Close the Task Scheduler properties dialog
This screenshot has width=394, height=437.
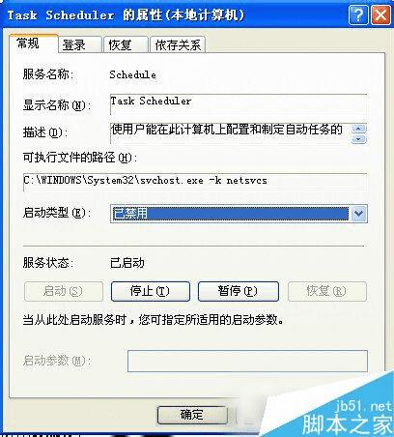click(x=380, y=15)
